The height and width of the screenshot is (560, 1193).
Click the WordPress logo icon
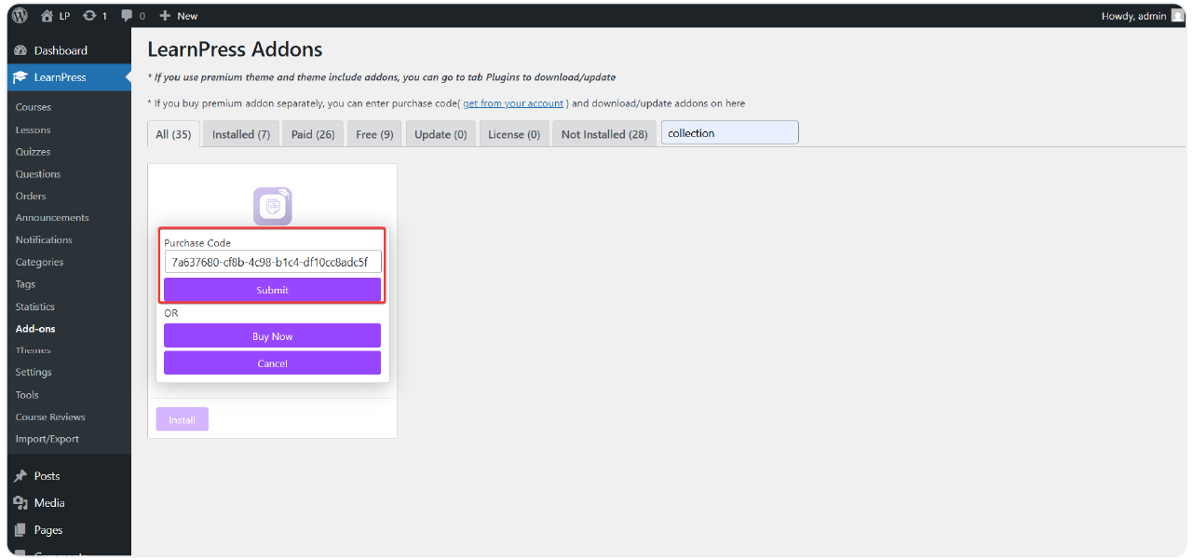(x=20, y=16)
